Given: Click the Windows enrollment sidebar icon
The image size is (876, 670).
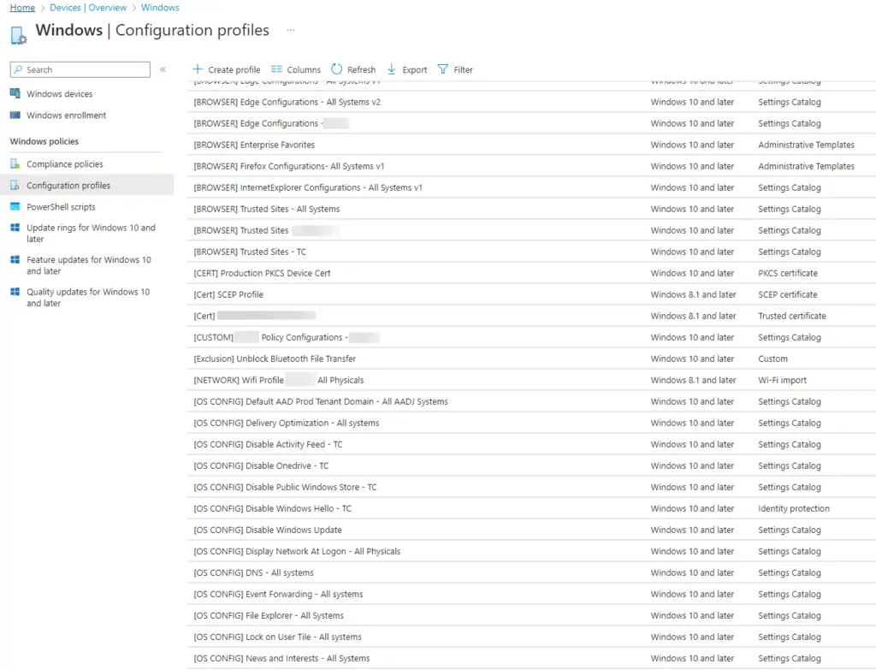Looking at the screenshot, I should pos(15,116).
